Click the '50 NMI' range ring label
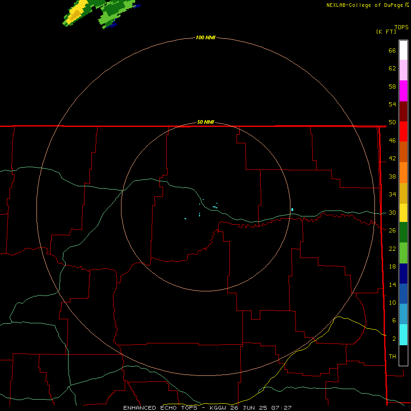Screen dimensions: 411x411 205,122
